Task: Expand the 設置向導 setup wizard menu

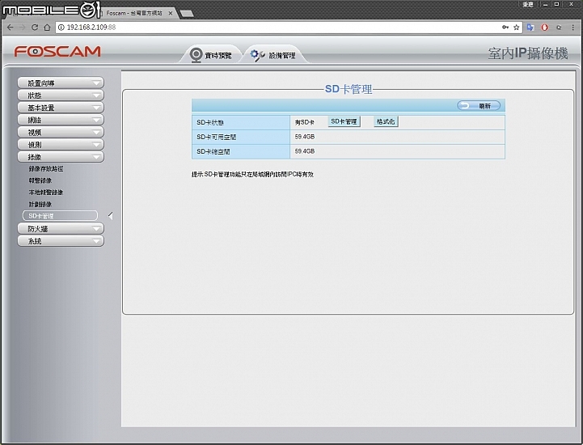Action: pos(61,83)
